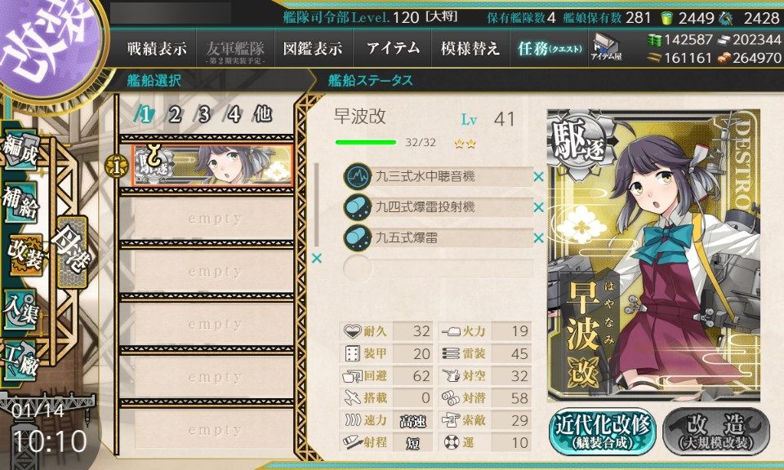The height and width of the screenshot is (470, 784).
Task: Switch to fleet tab 4
Action: click(234, 115)
